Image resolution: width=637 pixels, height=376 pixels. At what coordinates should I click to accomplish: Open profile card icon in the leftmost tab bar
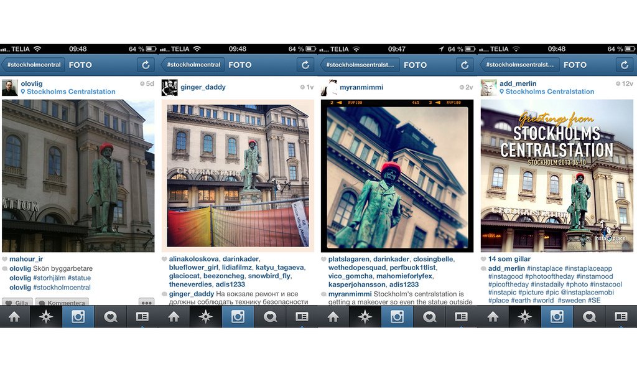[x=142, y=317]
